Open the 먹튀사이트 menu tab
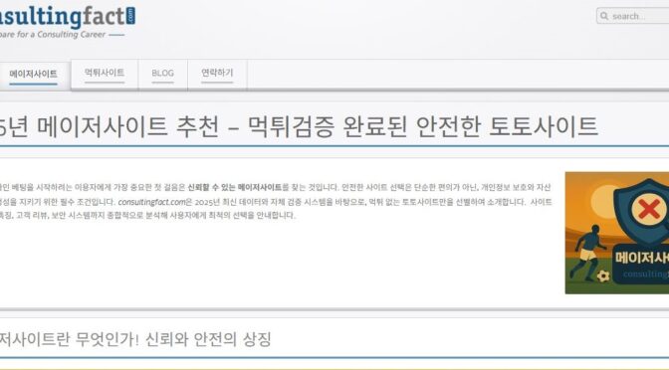The width and height of the screenshot is (669, 370). click(x=105, y=74)
